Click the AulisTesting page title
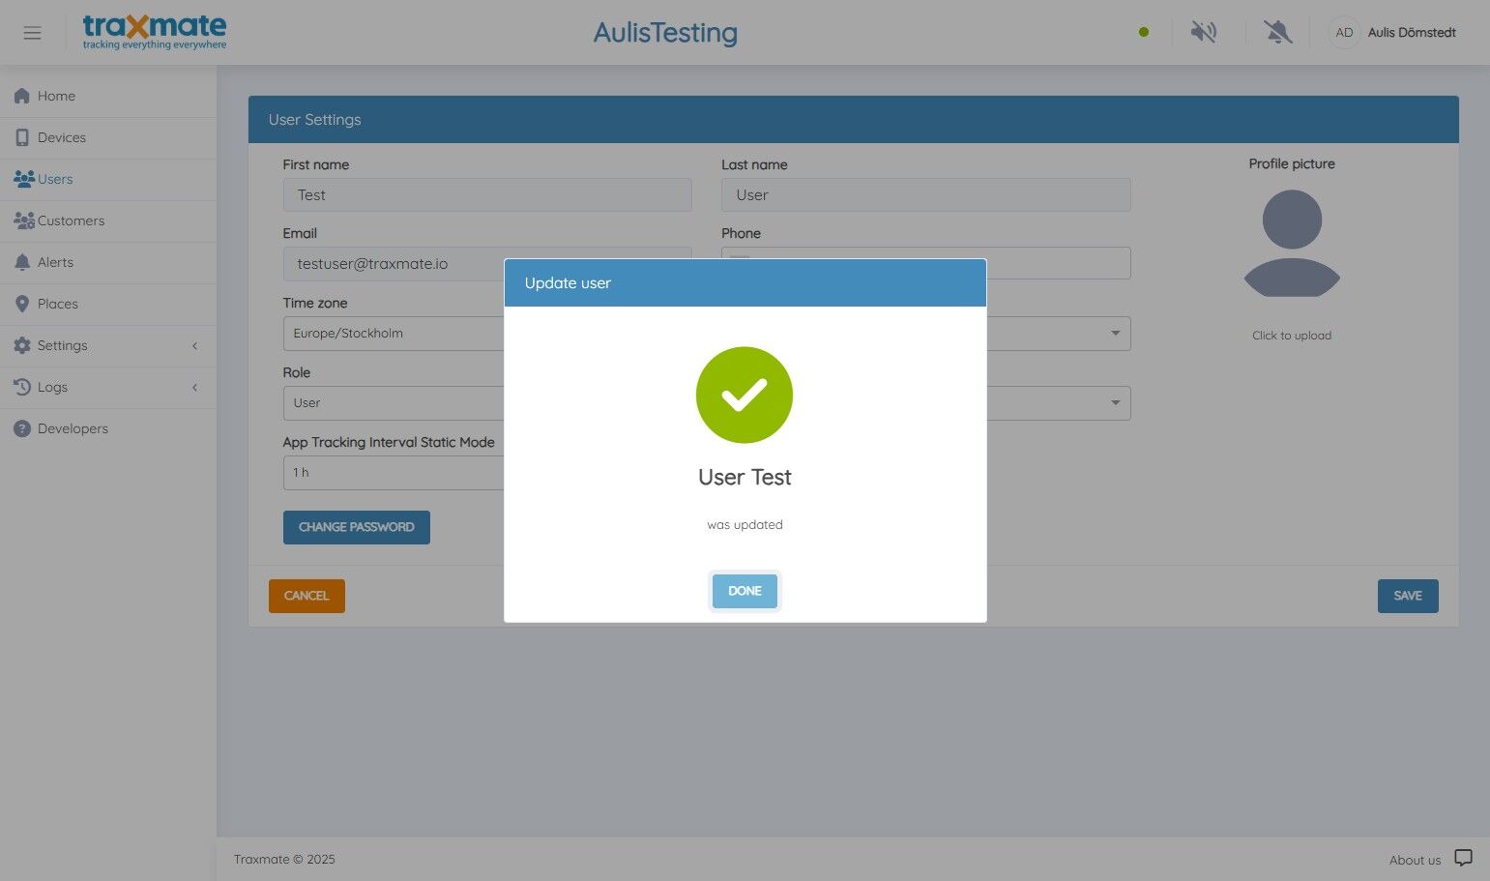The width and height of the screenshot is (1490, 881). coord(665,33)
